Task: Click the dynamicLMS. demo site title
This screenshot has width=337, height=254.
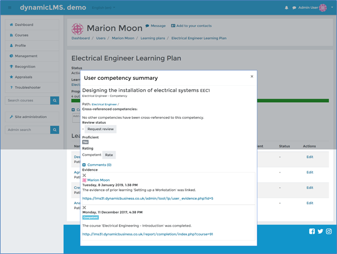Action: tap(53, 7)
